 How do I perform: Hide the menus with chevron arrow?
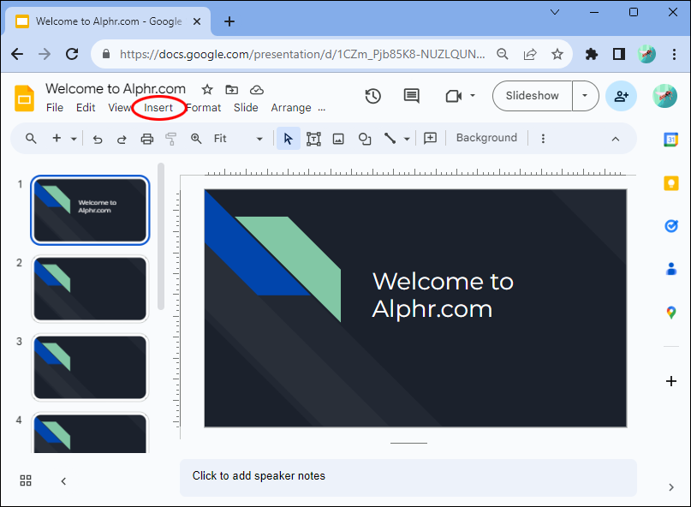click(615, 139)
